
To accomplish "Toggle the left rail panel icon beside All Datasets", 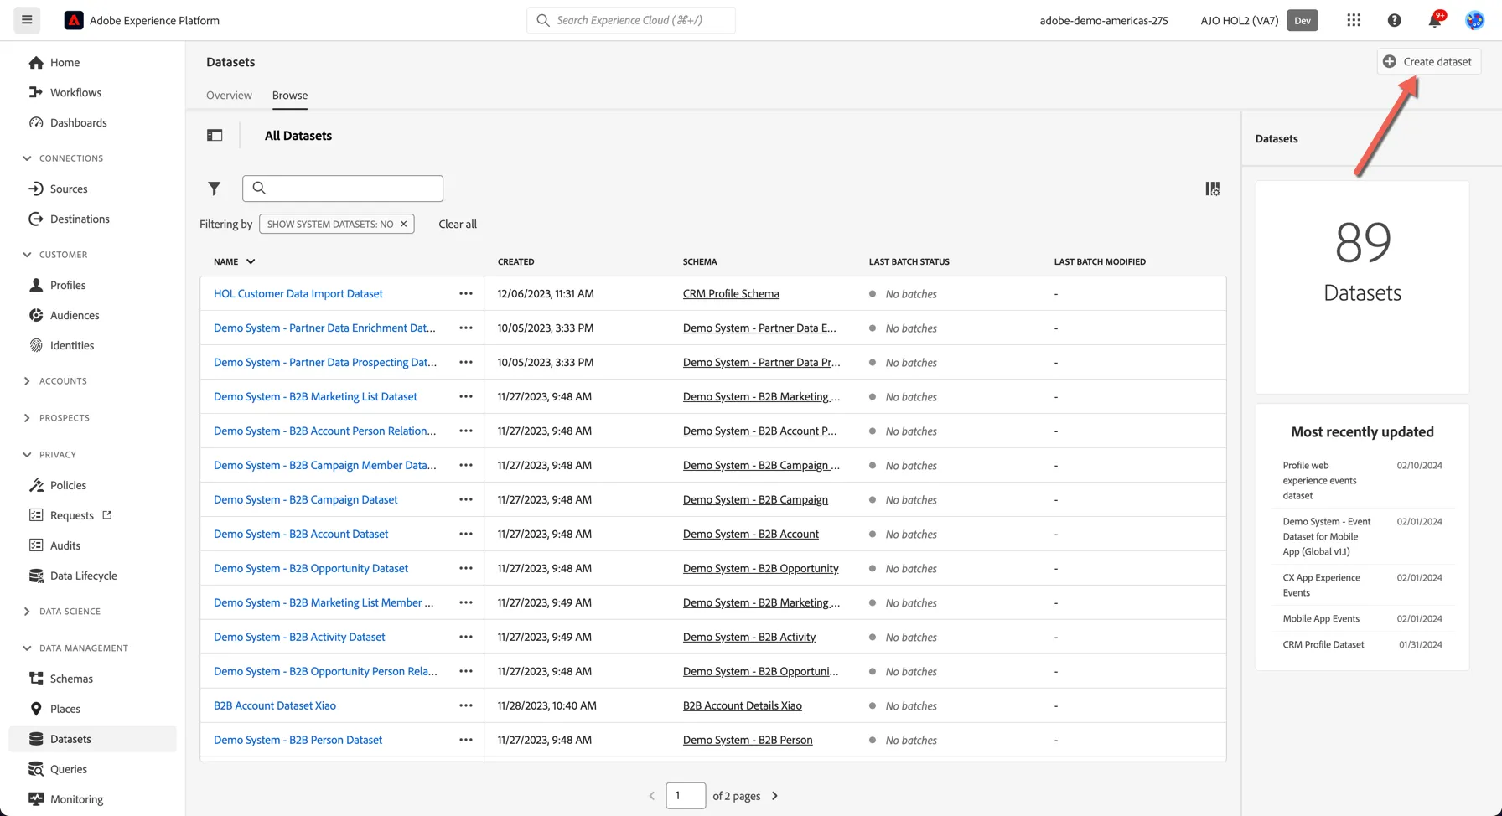I will coord(215,135).
